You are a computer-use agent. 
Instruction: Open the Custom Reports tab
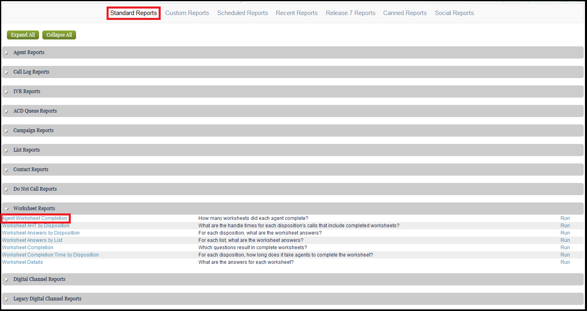[x=187, y=13]
